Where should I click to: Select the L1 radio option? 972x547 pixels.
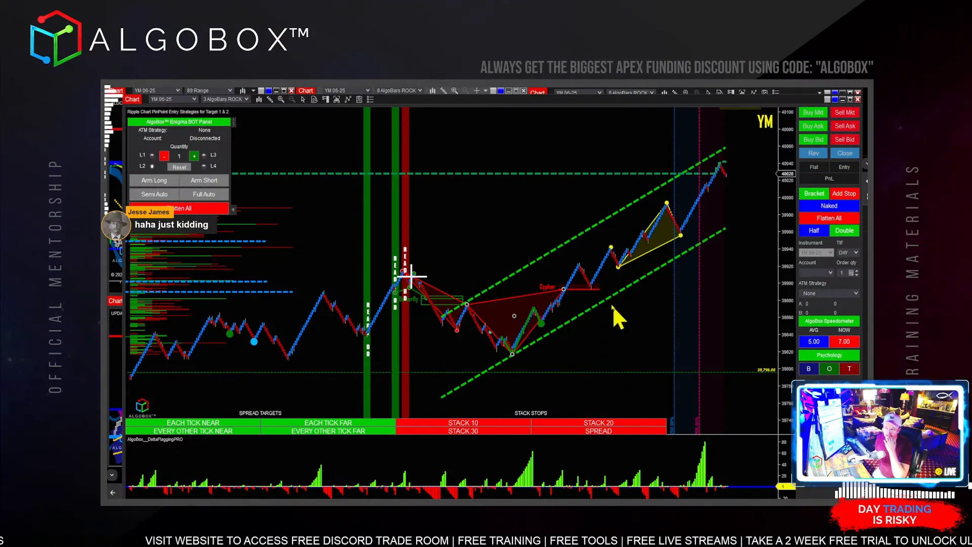click(x=152, y=155)
